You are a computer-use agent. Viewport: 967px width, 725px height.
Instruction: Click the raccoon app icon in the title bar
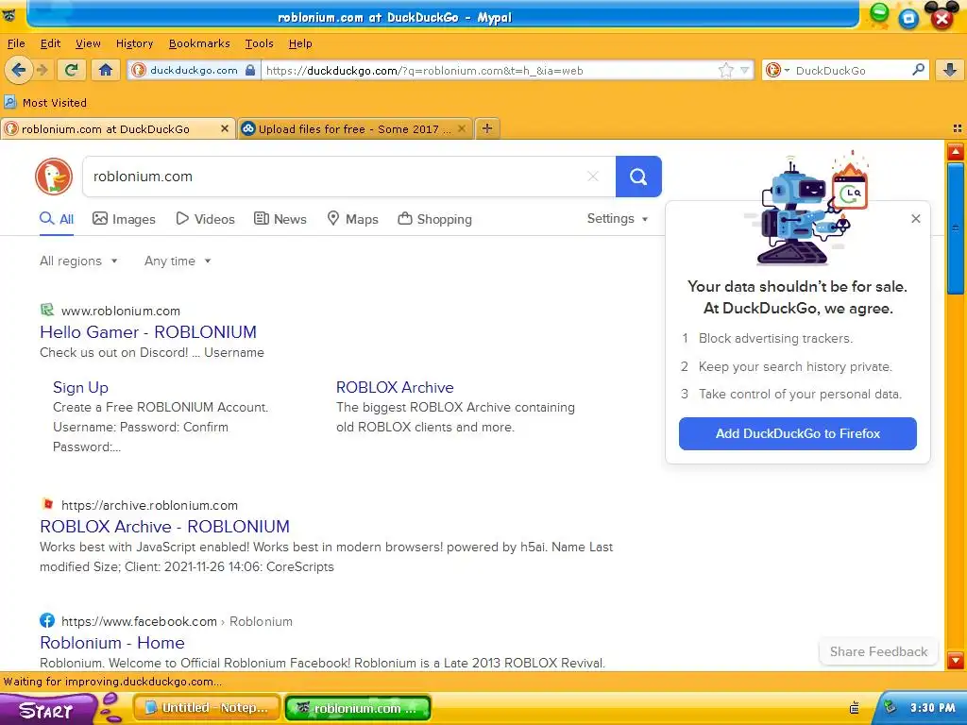[x=10, y=15]
